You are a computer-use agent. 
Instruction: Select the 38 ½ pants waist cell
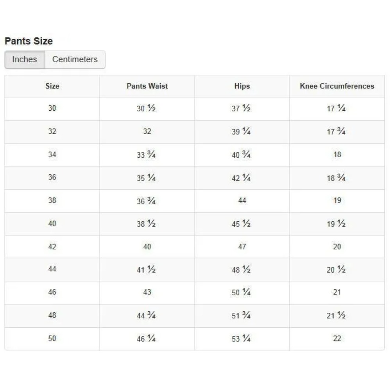146,224
